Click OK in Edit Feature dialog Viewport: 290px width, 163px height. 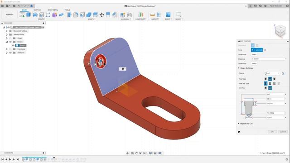point(272,132)
